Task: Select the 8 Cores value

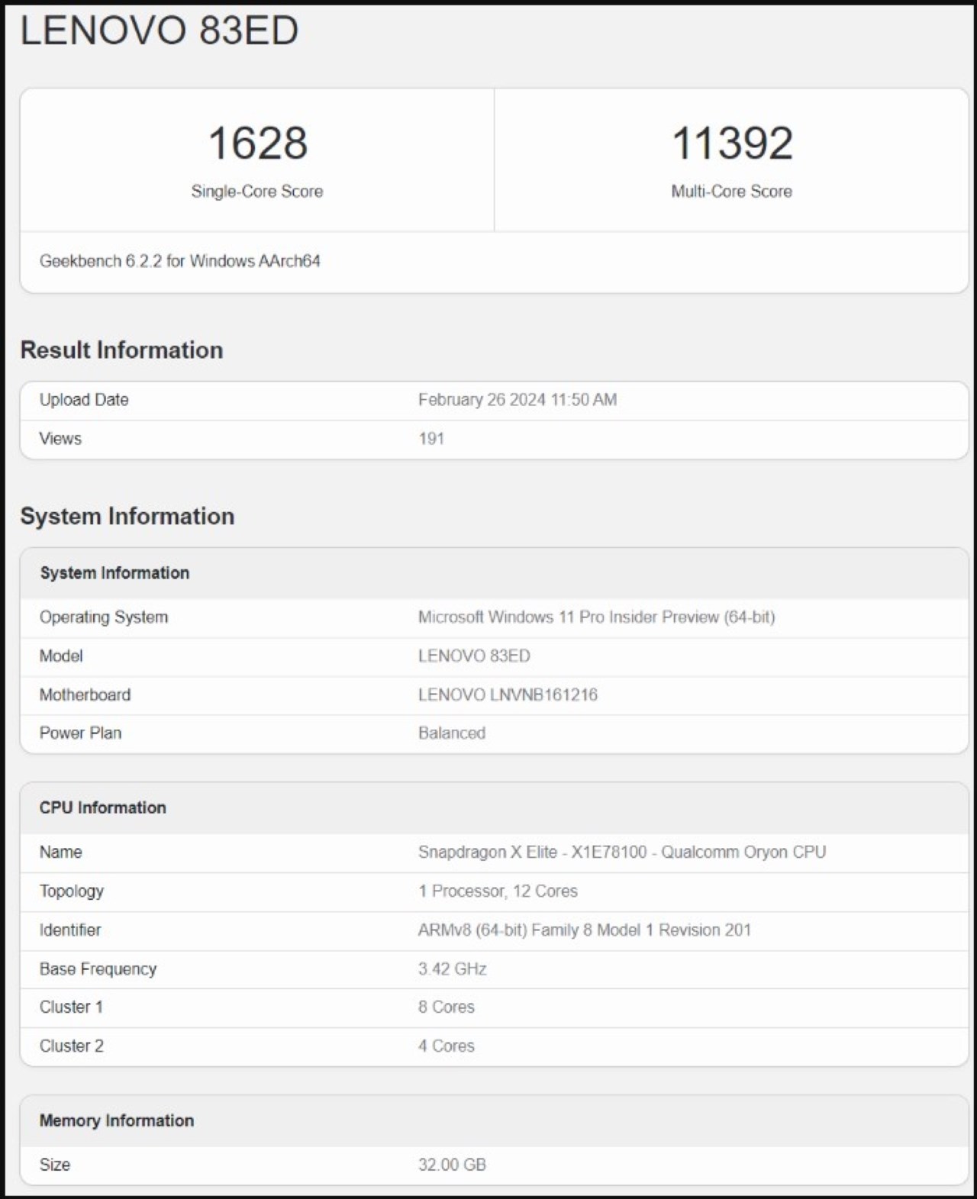Action: pos(447,1007)
